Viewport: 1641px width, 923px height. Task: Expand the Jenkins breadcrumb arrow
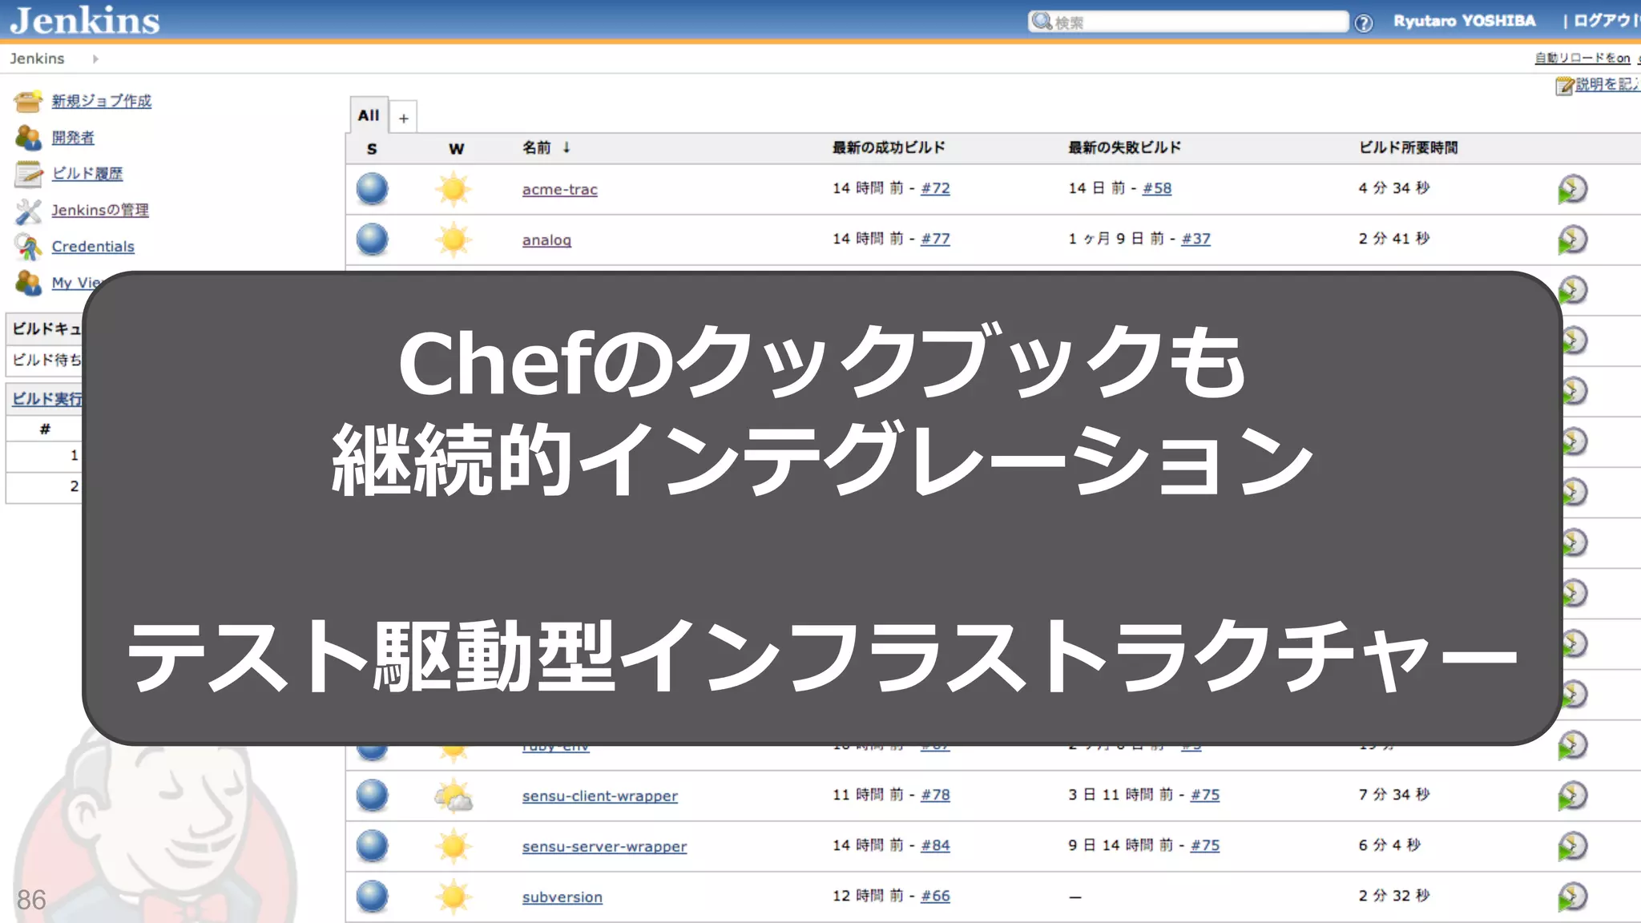(95, 58)
